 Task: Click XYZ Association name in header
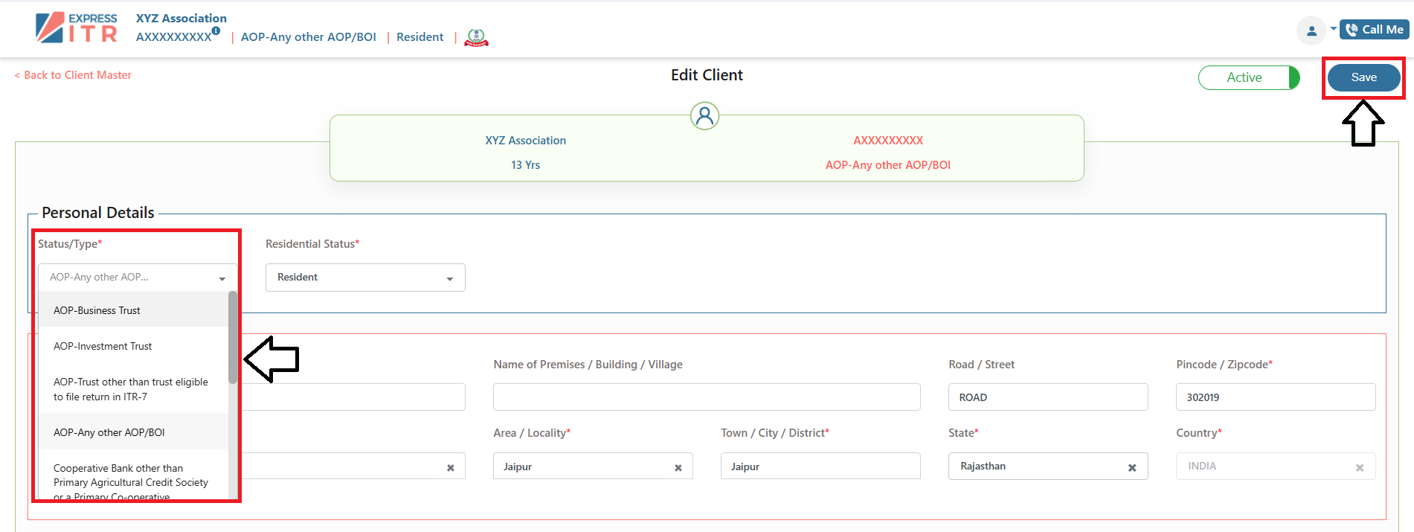point(181,19)
